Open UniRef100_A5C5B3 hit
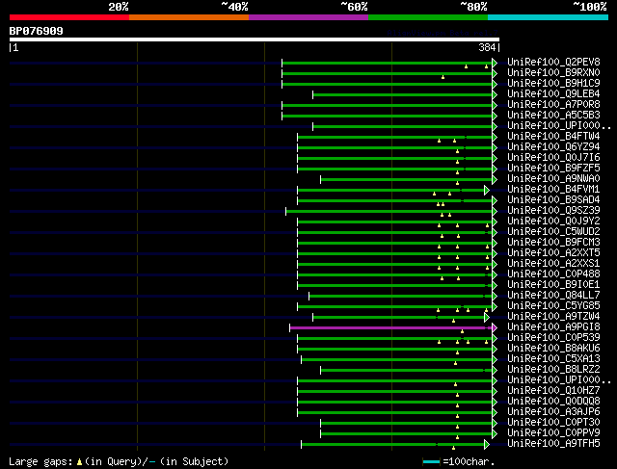 click(x=553, y=116)
